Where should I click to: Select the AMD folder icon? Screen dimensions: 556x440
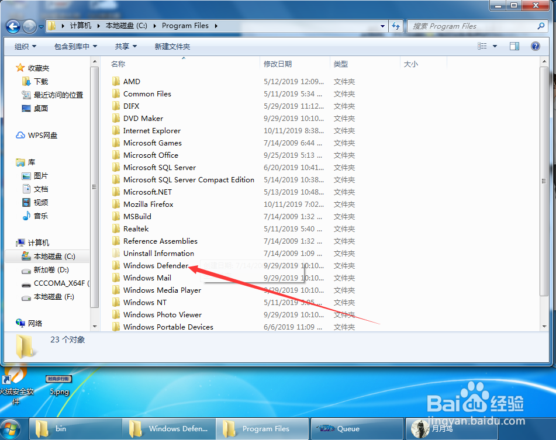click(116, 81)
